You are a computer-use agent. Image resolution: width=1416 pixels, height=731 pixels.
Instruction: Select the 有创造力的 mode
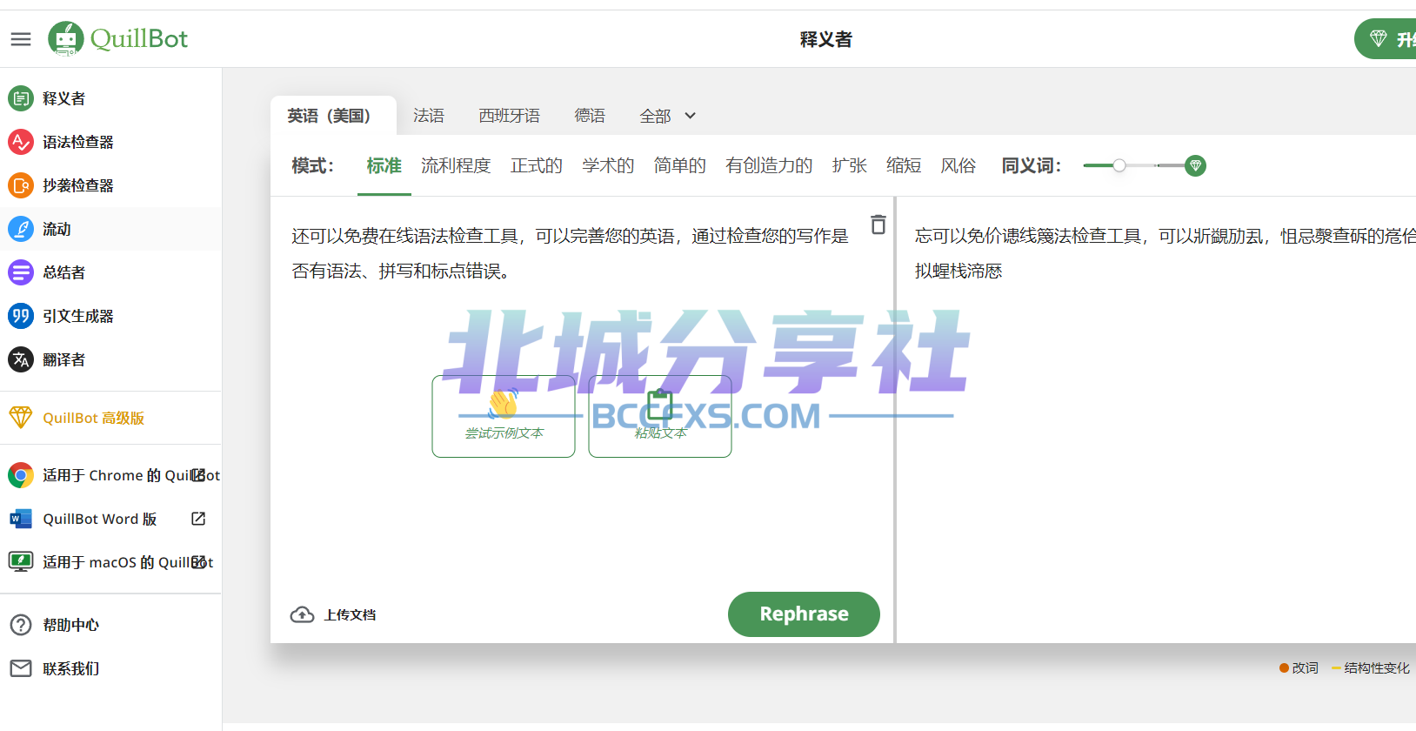pos(769,165)
